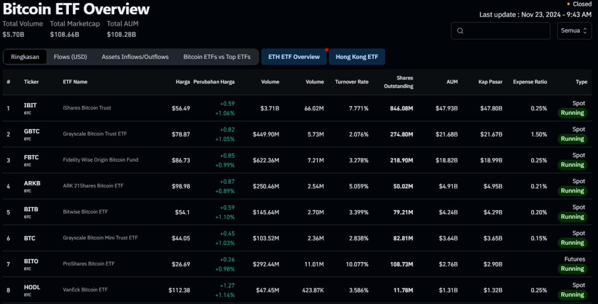Sort by the Ticker column header
This screenshot has height=304, width=598.
tap(32, 82)
